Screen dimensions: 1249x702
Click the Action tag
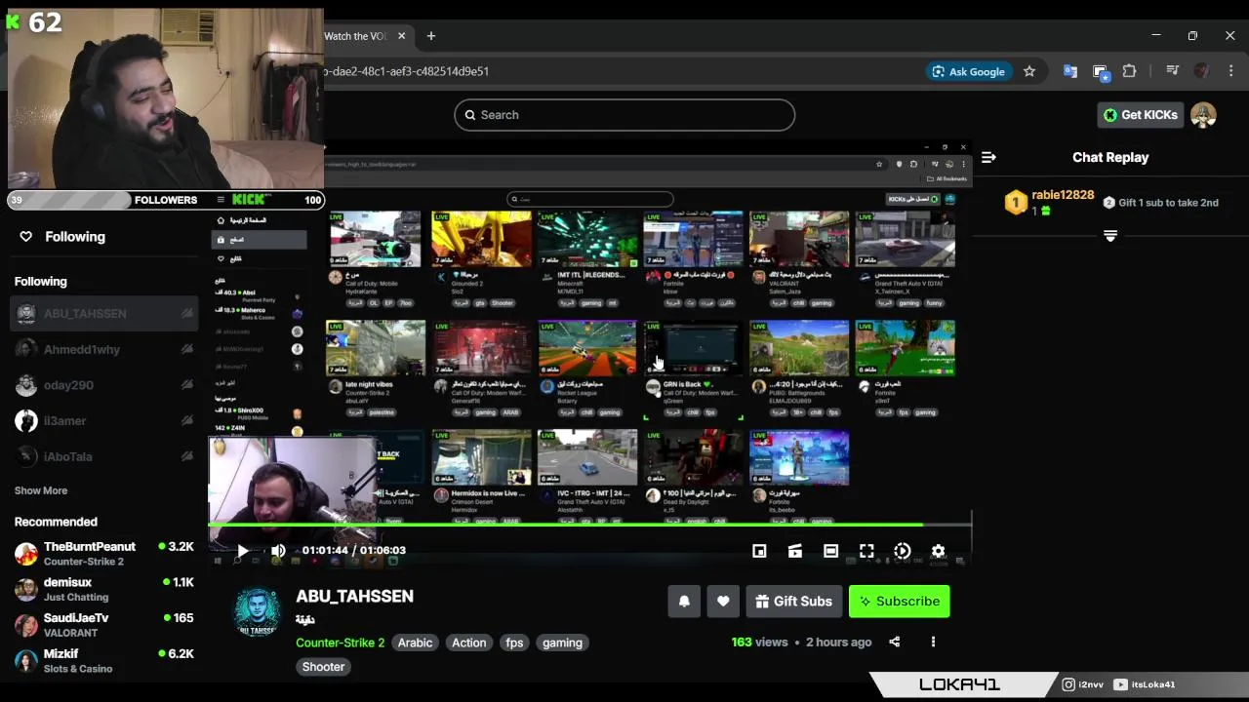click(x=468, y=643)
